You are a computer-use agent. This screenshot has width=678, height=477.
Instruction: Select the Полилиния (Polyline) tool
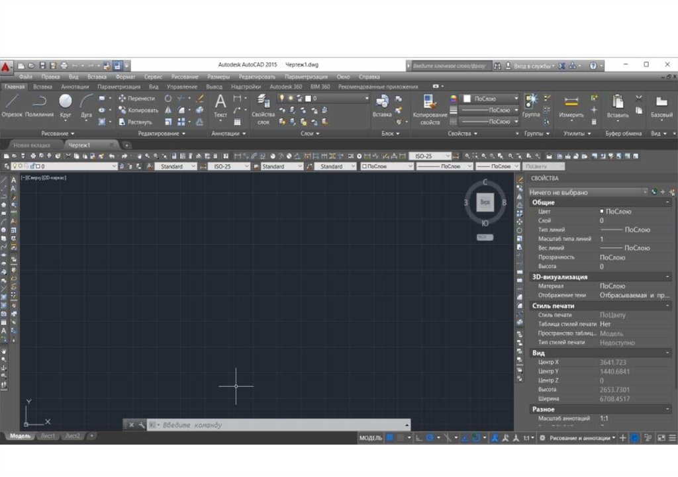[x=39, y=105]
